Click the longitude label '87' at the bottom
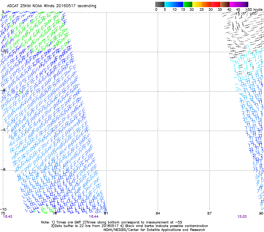The width and height of the screenshot is (264, 232). [x=209, y=213]
